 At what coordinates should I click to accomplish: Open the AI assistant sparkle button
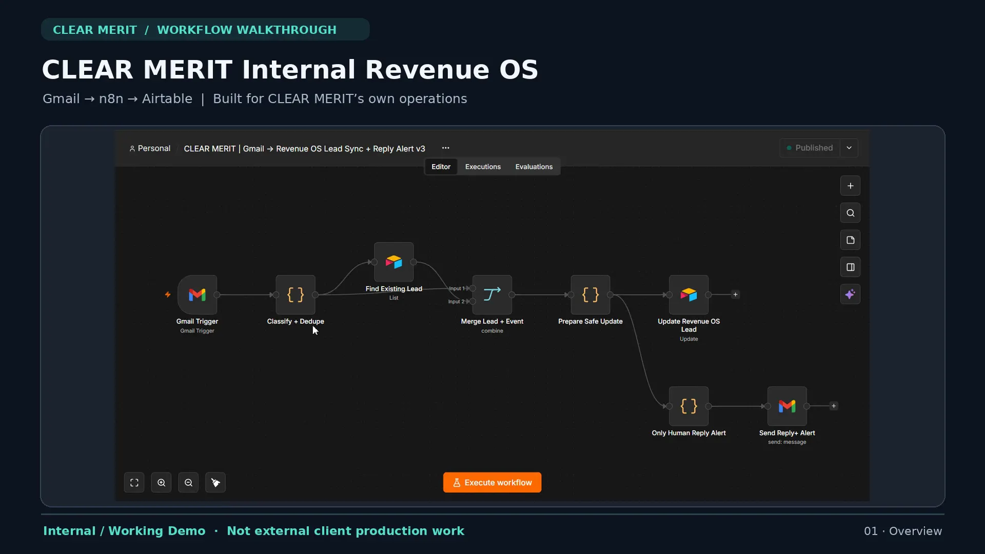pyautogui.click(x=850, y=294)
